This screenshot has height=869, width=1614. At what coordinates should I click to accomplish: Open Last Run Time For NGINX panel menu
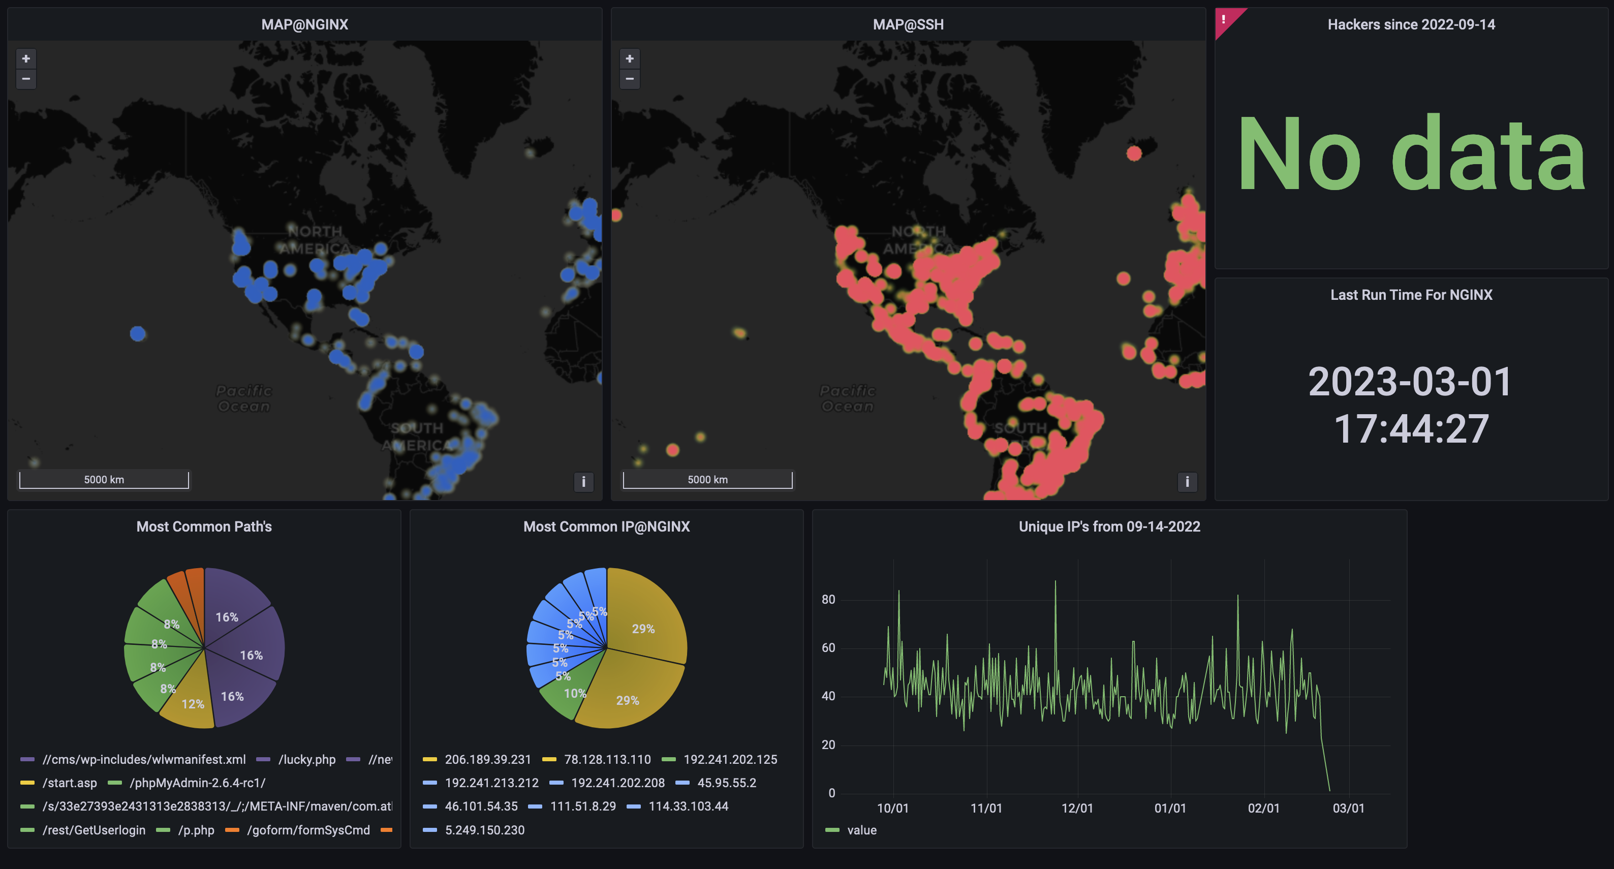point(1411,294)
